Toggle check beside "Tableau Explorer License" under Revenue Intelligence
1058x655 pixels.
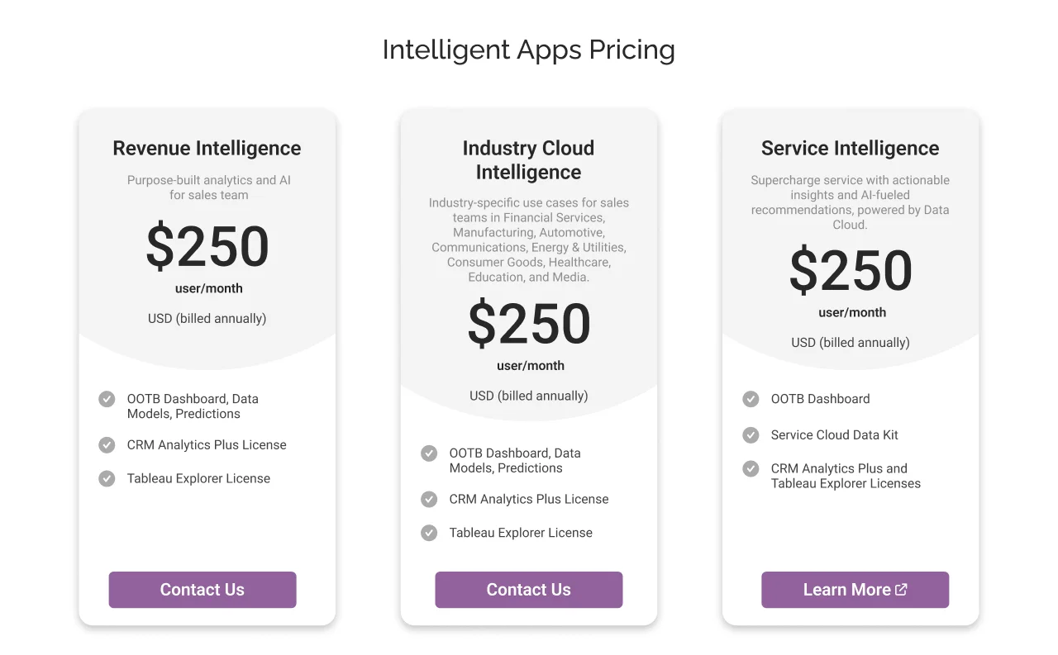[x=107, y=478]
